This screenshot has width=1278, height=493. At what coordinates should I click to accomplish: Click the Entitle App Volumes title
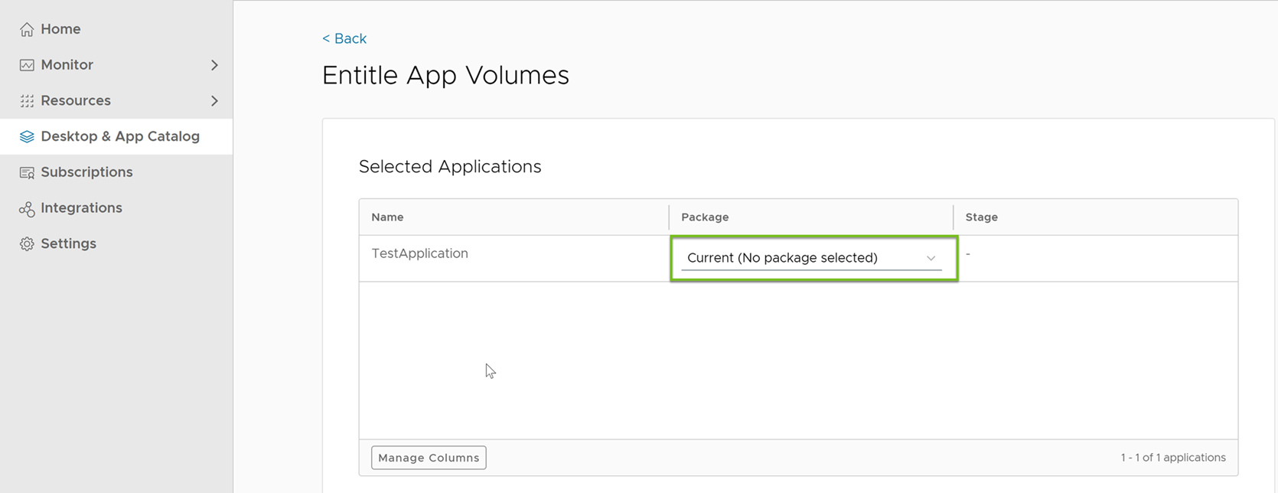tap(445, 76)
